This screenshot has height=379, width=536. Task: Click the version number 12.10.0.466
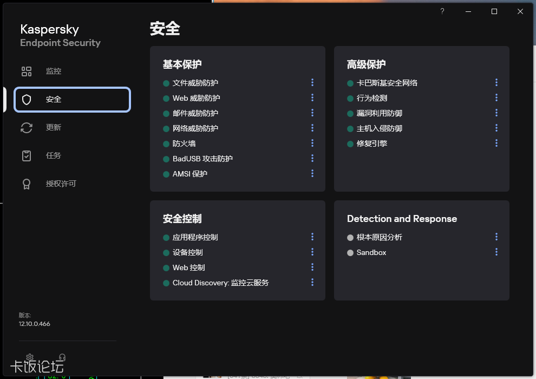click(34, 324)
